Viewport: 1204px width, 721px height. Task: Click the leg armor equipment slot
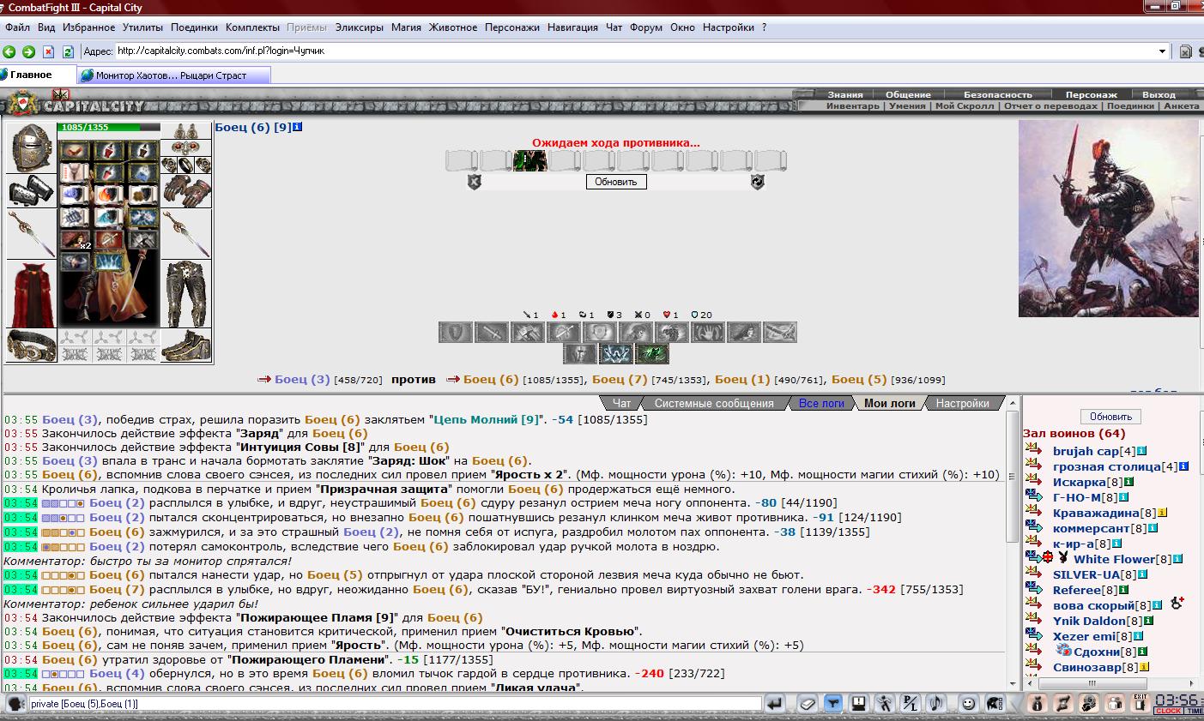pos(185,295)
